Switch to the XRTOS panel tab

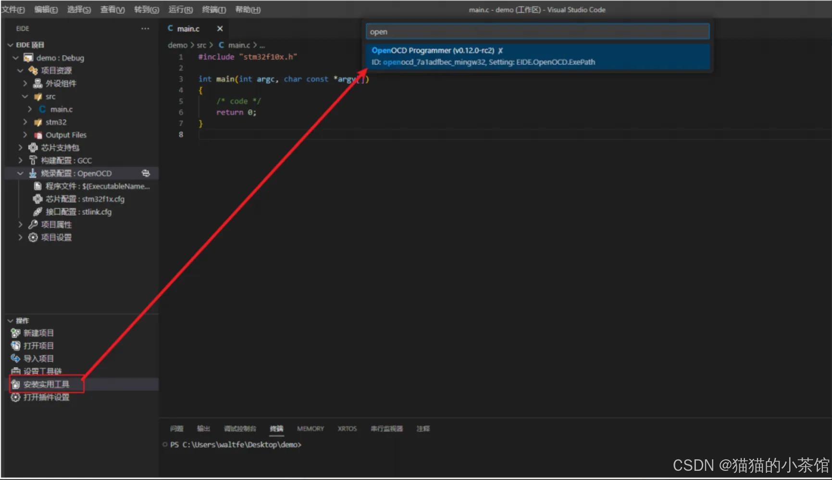pos(347,429)
